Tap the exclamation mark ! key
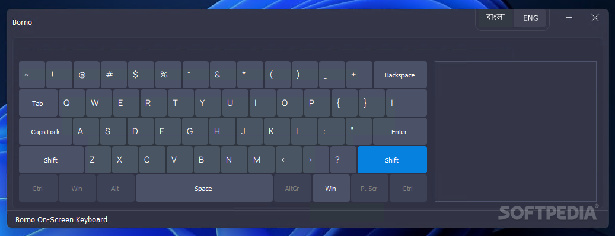 coord(59,75)
